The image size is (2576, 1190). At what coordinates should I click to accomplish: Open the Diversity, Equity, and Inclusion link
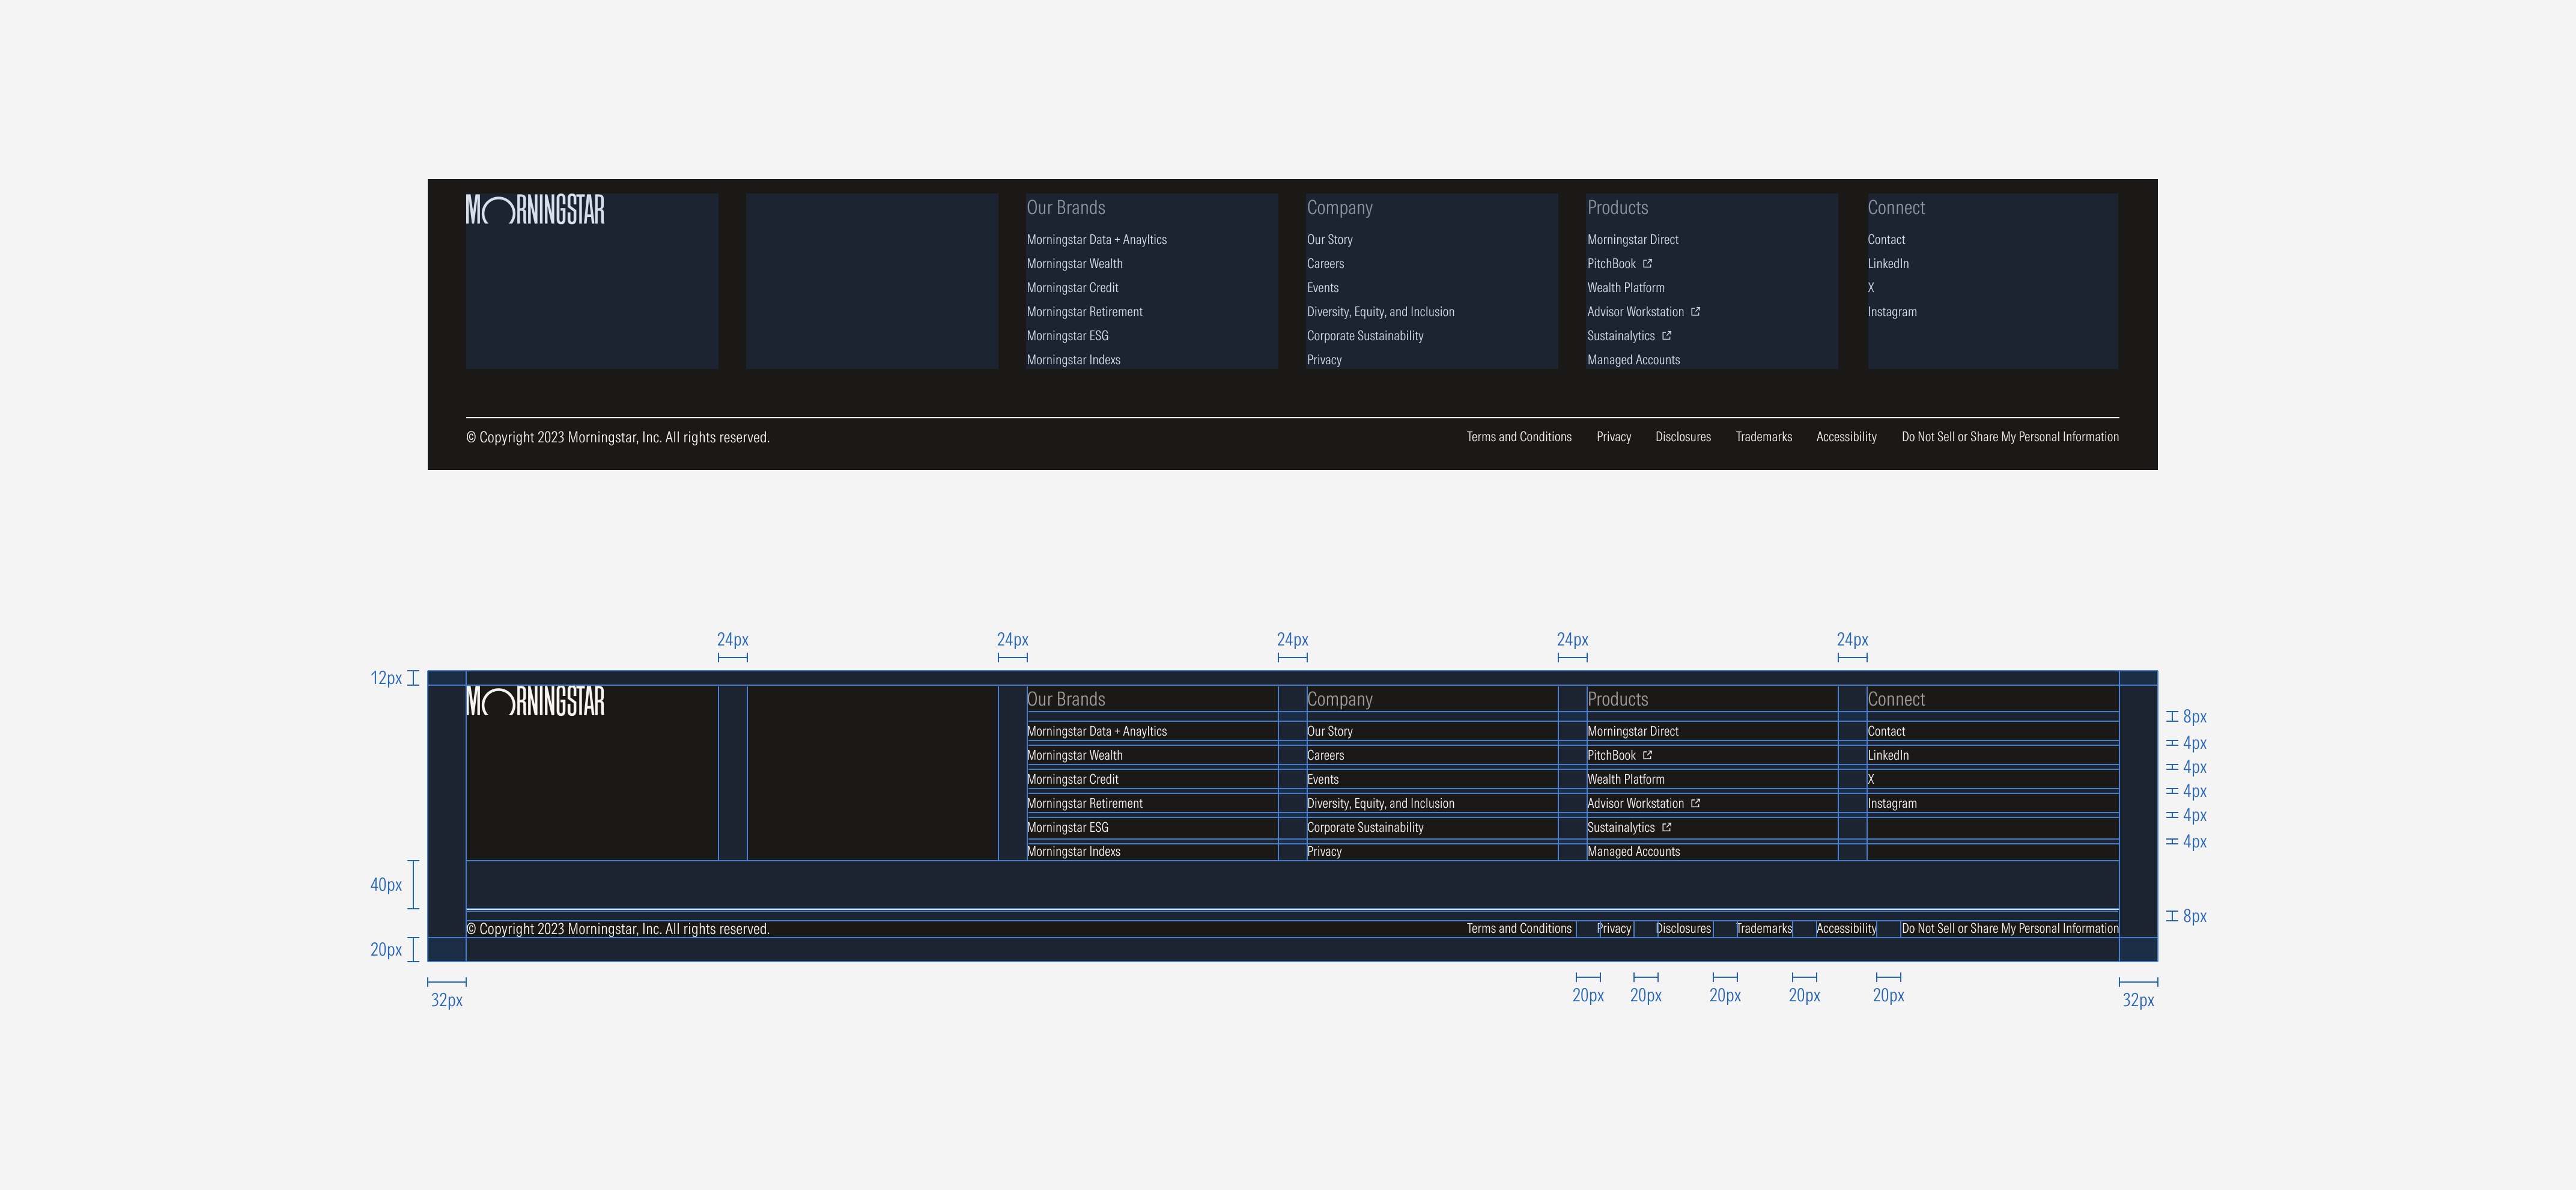coord(1381,311)
